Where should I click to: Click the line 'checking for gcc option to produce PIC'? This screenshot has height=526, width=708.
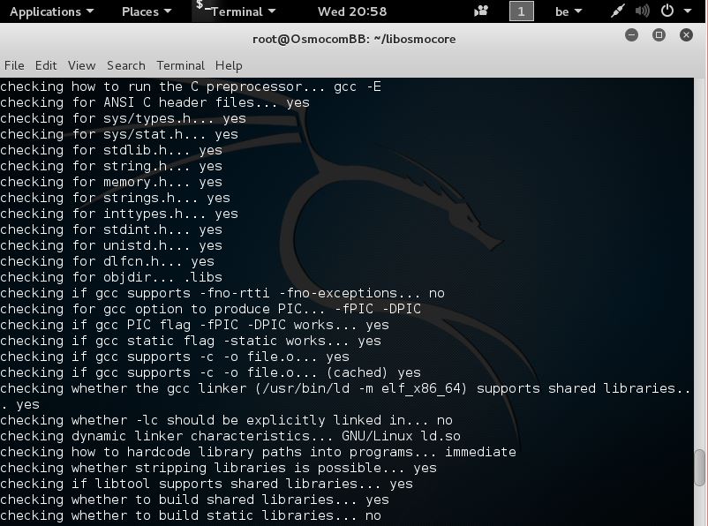[x=210, y=309]
